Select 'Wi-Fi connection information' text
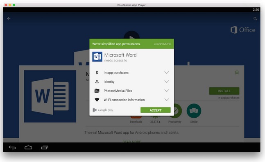 pyautogui.click(x=124, y=100)
